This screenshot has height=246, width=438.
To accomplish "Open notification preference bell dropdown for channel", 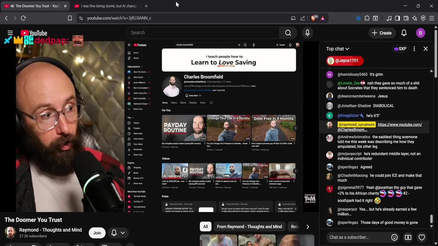I will click(118, 233).
